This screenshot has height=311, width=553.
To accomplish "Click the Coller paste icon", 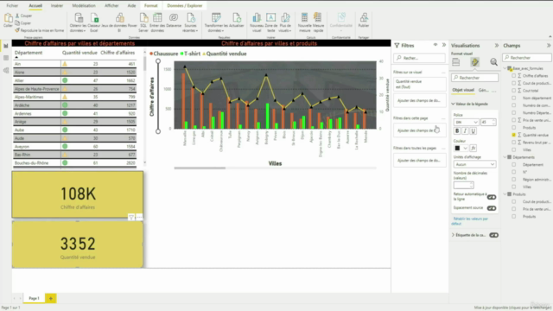I will point(8,18).
